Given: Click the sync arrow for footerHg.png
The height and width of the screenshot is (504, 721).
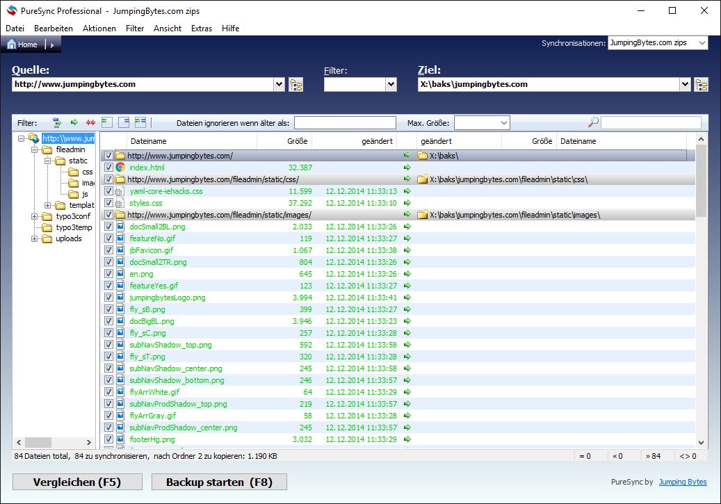Looking at the screenshot, I should click(x=407, y=439).
